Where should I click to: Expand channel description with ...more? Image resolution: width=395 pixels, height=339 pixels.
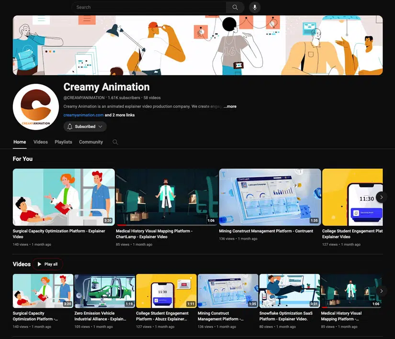[x=230, y=106]
